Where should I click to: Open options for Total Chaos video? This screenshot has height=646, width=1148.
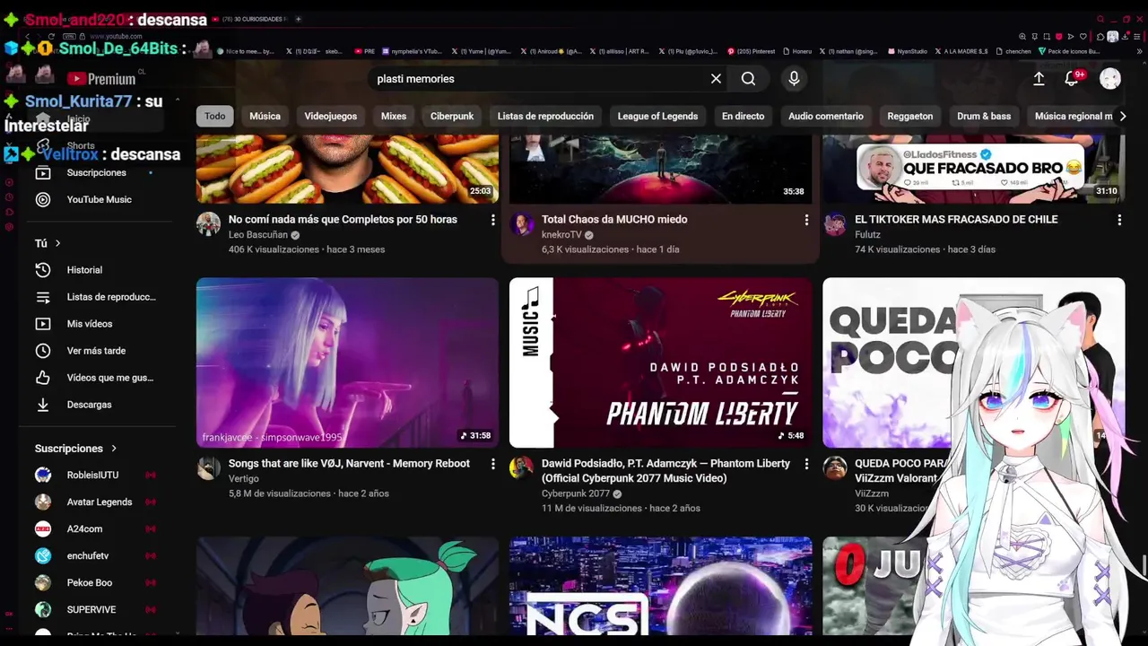(806, 220)
